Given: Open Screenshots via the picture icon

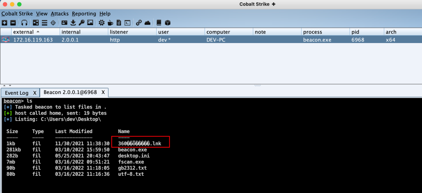Looking at the screenshot, I should [90, 23].
